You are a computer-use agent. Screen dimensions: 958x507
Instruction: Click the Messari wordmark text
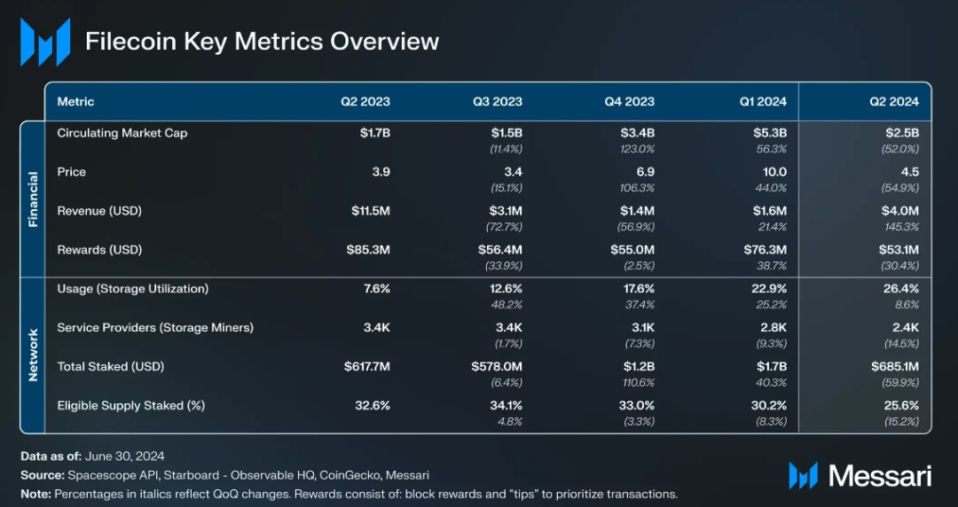tap(880, 475)
